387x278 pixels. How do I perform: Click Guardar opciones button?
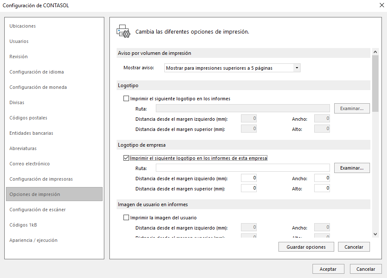(x=306, y=247)
